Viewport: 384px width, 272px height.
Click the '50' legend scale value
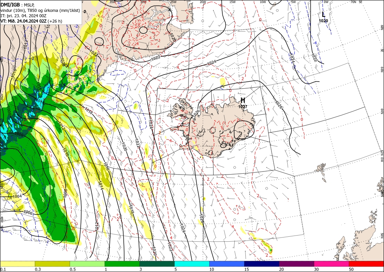coord(351,269)
